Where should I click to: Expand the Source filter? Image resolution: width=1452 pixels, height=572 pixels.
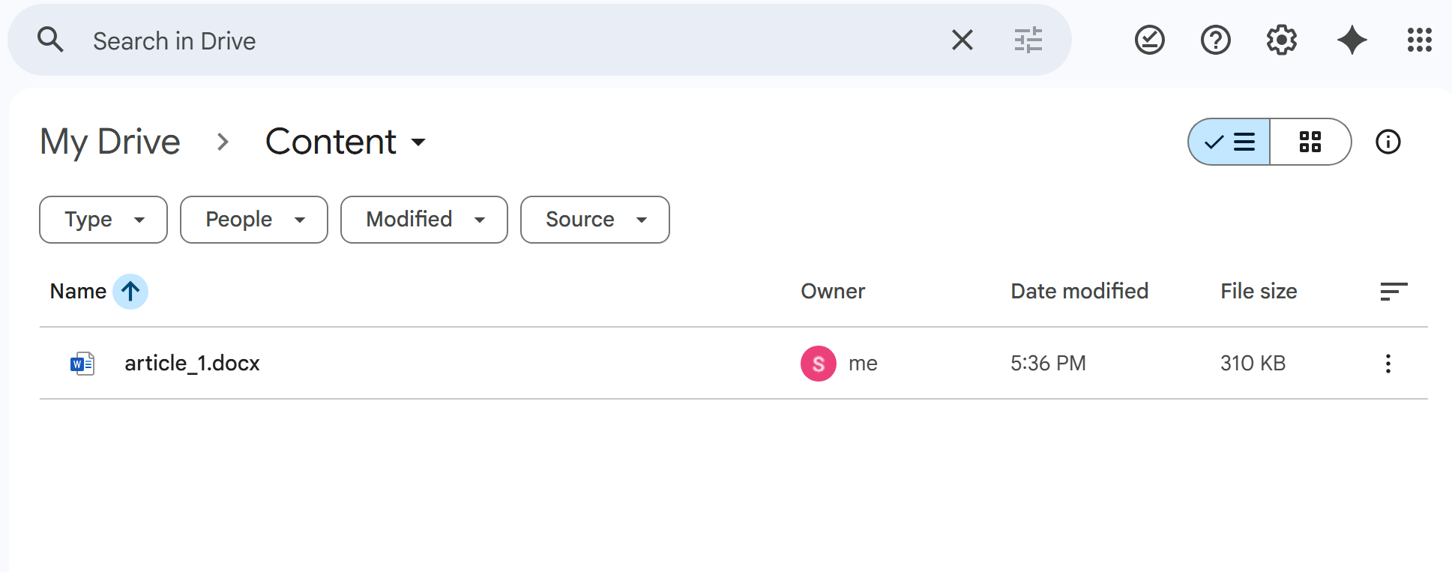(595, 220)
